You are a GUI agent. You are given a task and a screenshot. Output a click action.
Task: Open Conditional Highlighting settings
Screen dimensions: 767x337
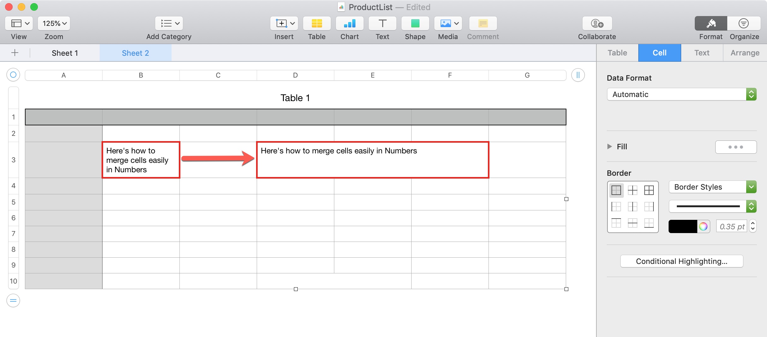682,261
